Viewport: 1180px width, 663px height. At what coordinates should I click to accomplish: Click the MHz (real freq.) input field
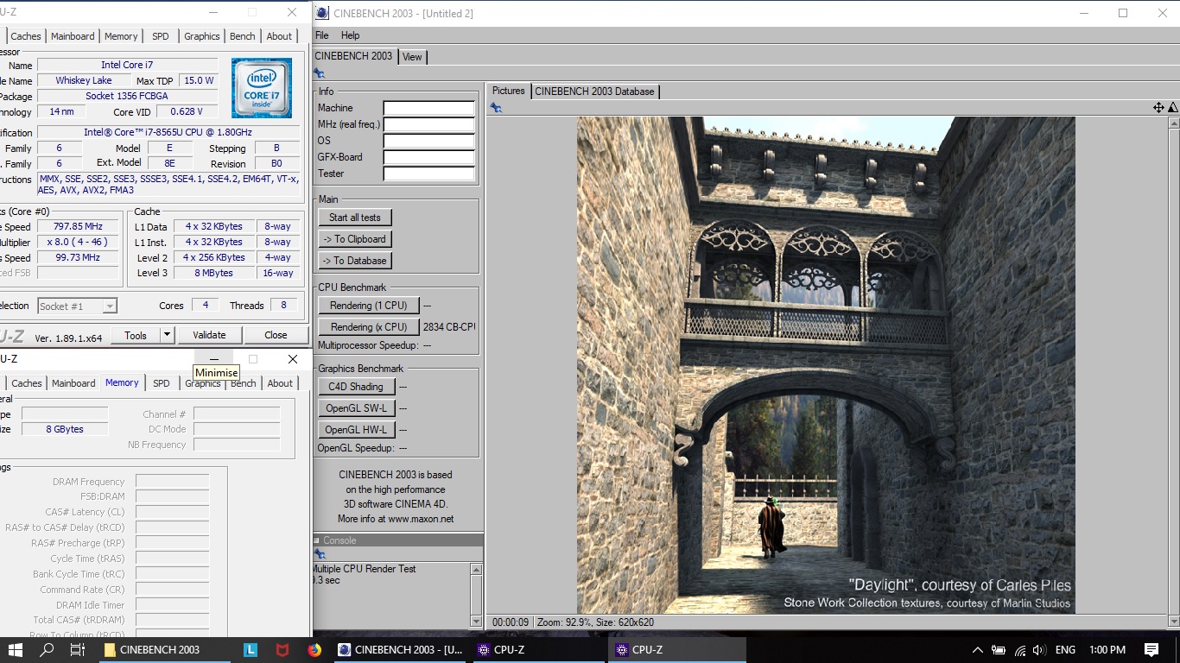(x=429, y=124)
